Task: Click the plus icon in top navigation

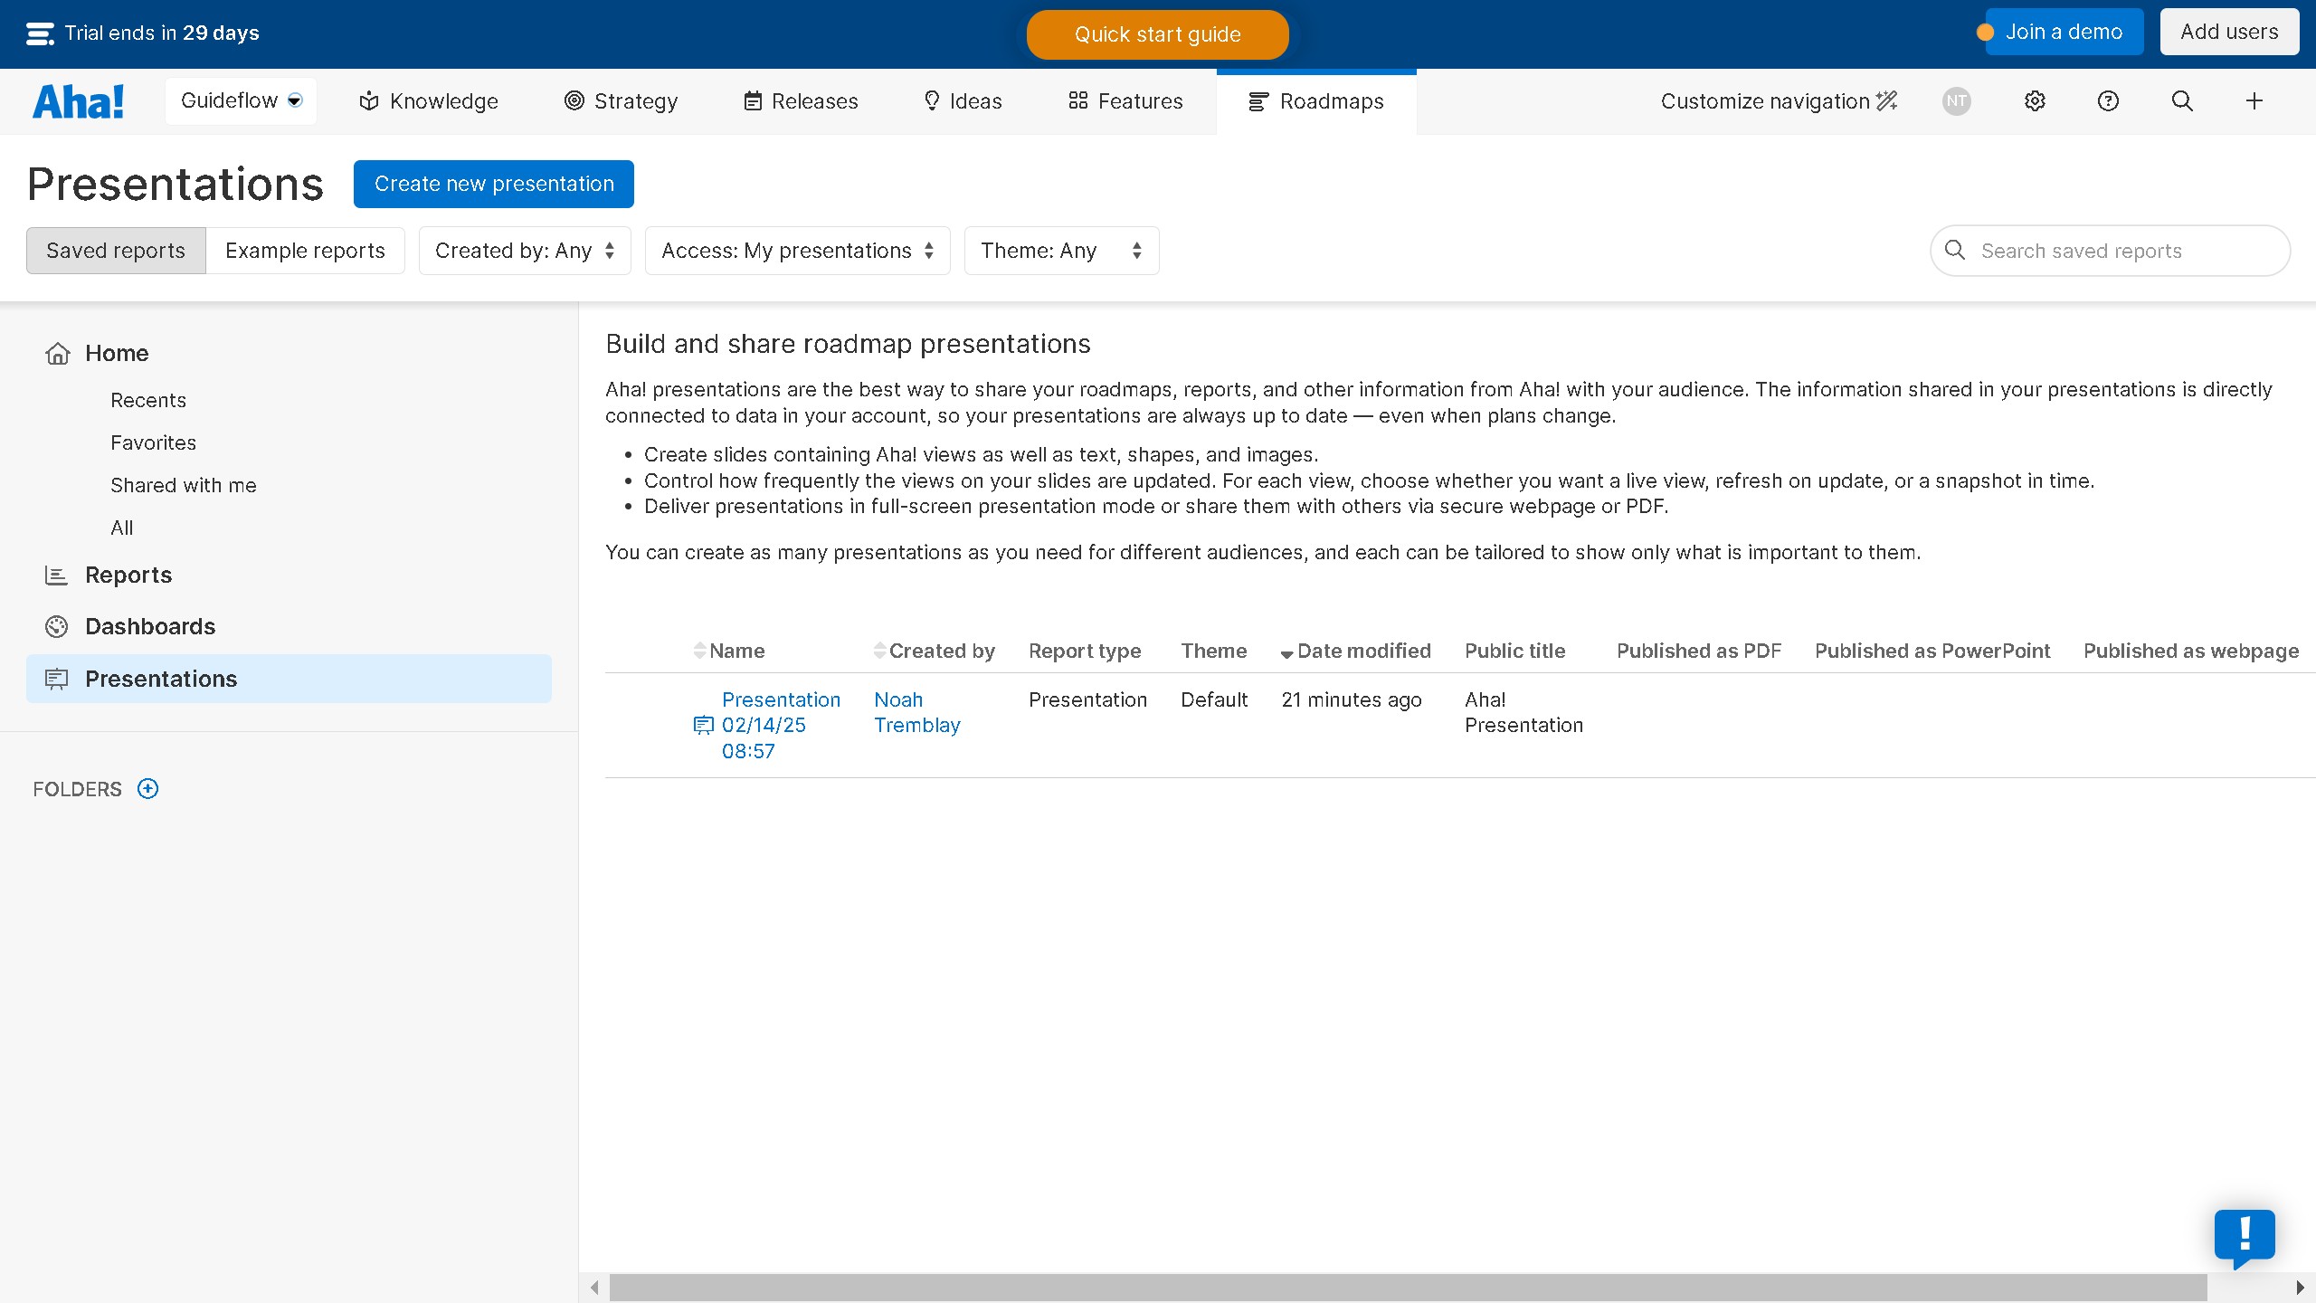Action: click(x=2254, y=101)
